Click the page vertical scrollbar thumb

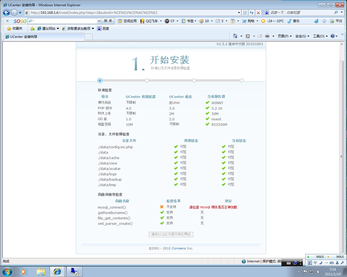click(342, 157)
